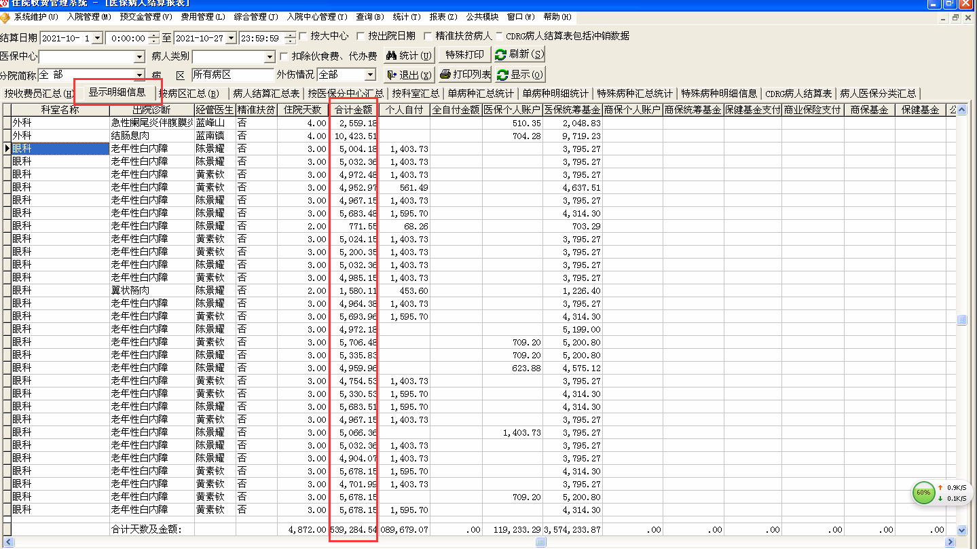Open the 入院管理(M) menu
Image resolution: width=977 pixels, height=549 pixels.
point(89,17)
